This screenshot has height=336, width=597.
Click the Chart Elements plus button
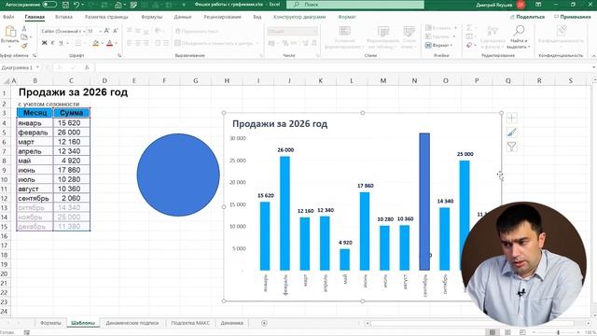[x=512, y=119]
